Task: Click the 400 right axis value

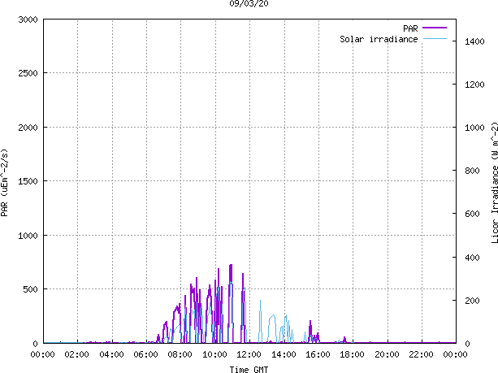Action: coord(472,258)
